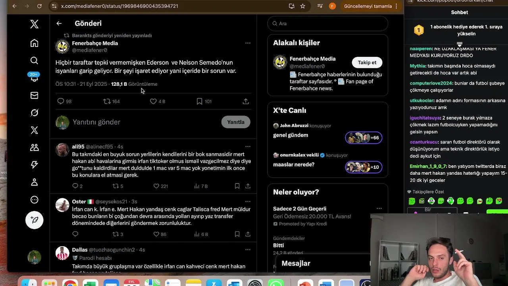Open three-dot menu on main post
The image size is (508, 286).
pyautogui.click(x=248, y=43)
